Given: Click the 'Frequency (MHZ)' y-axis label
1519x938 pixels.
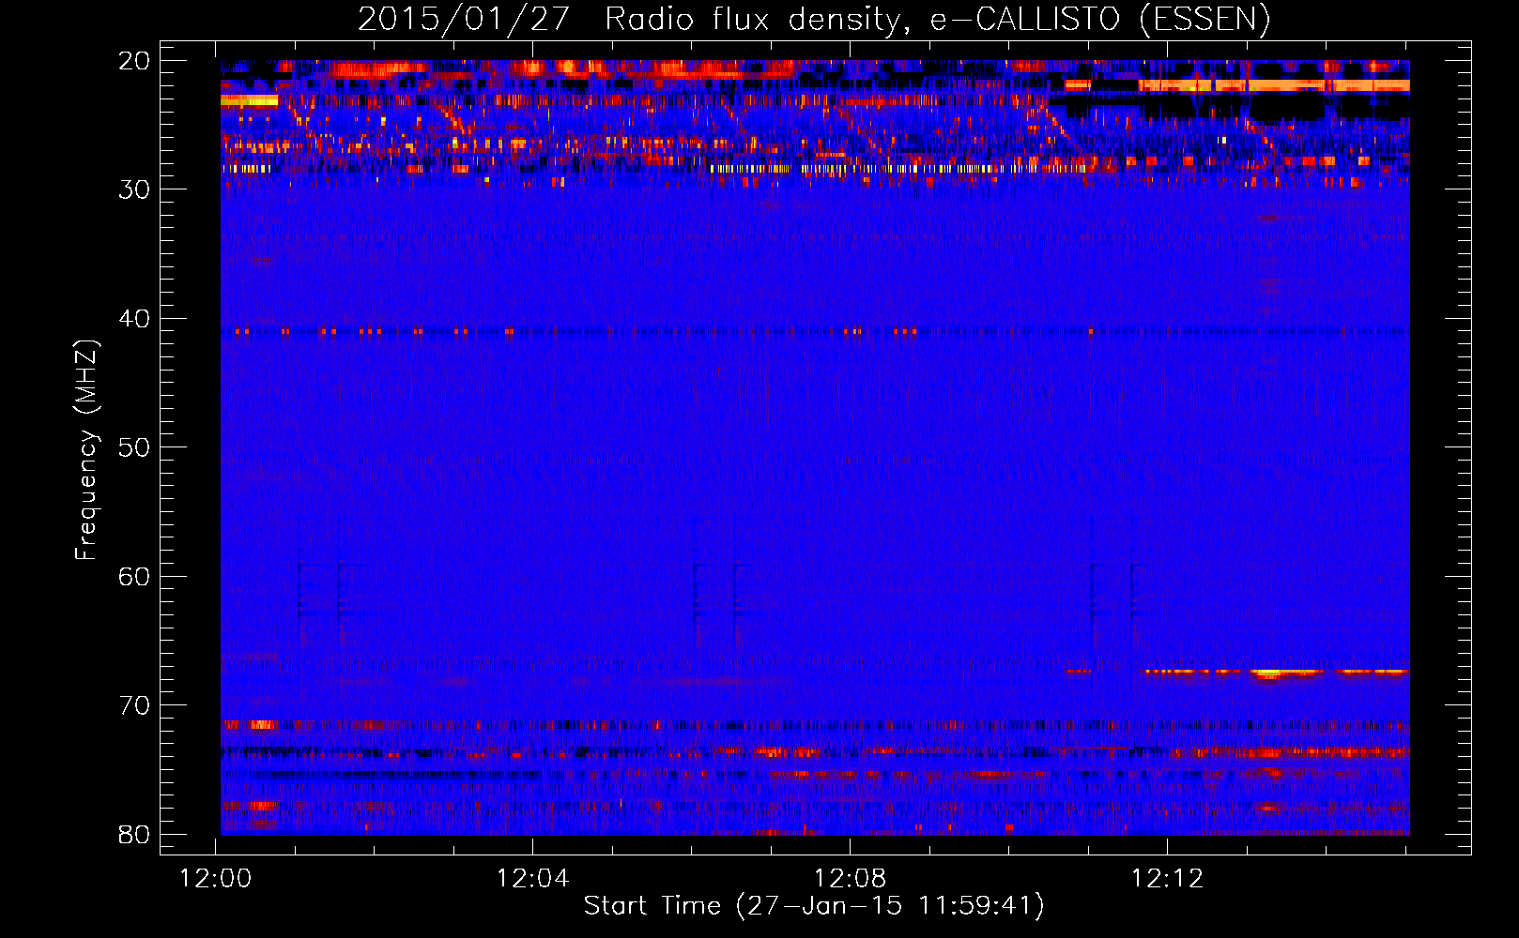Looking at the screenshot, I should (86, 450).
